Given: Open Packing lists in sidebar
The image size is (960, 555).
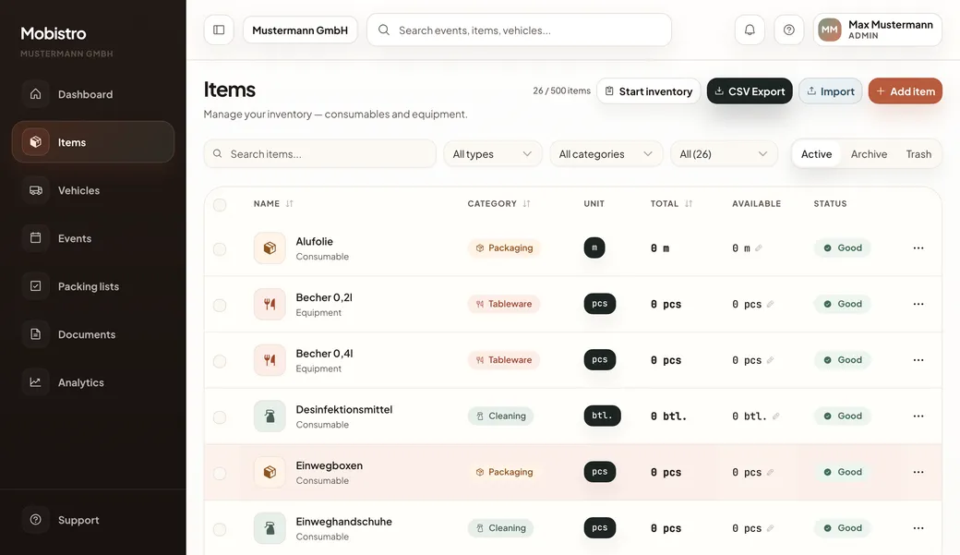Looking at the screenshot, I should pyautogui.click(x=93, y=286).
